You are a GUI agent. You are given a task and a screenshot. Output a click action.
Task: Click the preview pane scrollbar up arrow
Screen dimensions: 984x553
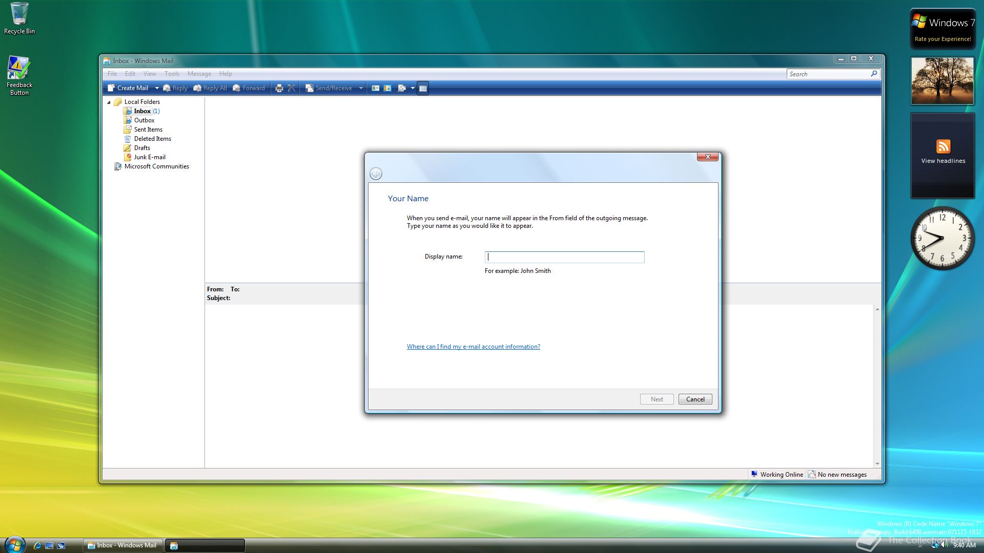click(x=877, y=309)
